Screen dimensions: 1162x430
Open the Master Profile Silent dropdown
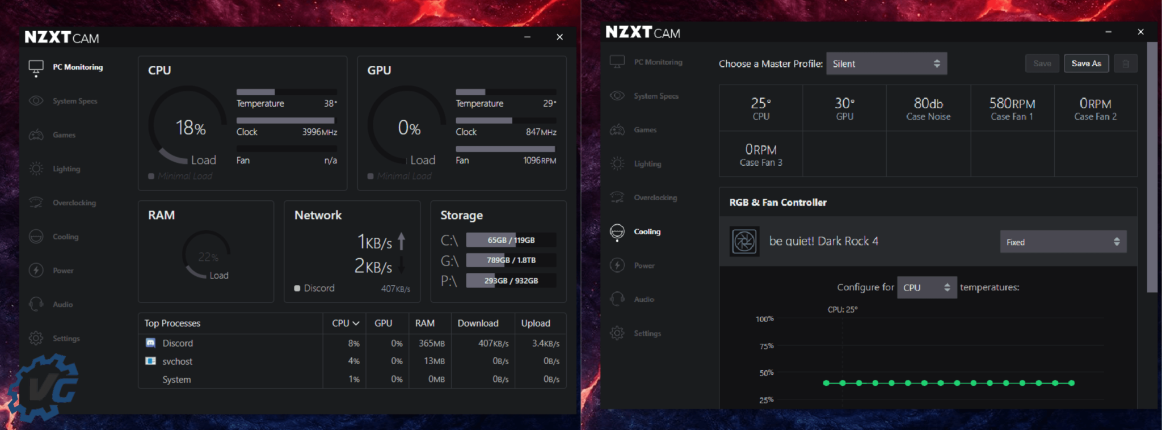[x=886, y=64]
